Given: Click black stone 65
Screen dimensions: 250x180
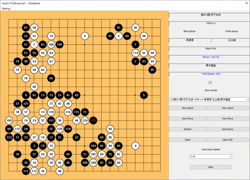Looking at the screenshot, I should click(x=51, y=78).
